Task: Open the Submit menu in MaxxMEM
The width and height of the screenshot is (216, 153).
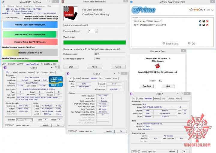Action: 19,6
